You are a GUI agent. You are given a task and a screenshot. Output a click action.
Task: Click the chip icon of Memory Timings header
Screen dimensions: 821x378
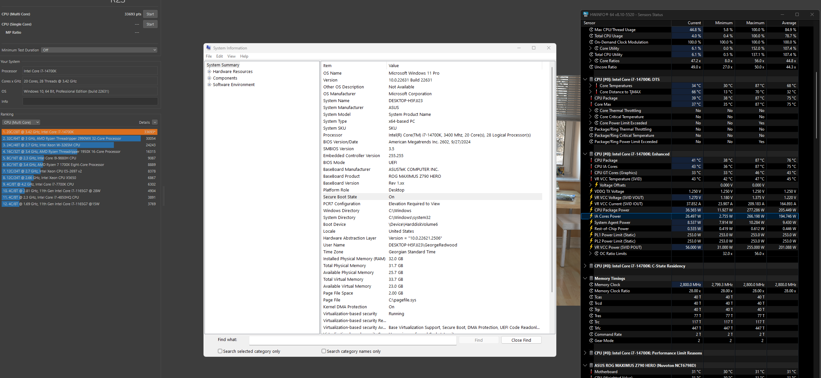591,278
